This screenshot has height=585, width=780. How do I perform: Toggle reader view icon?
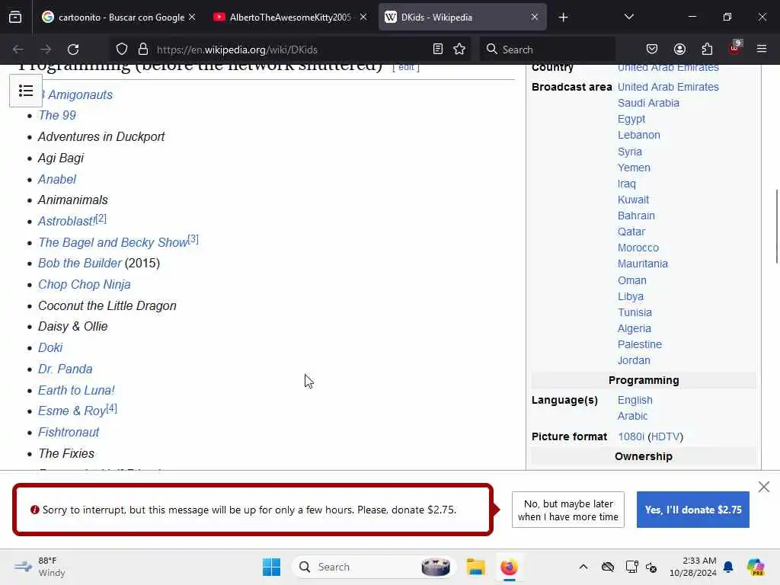(x=438, y=50)
